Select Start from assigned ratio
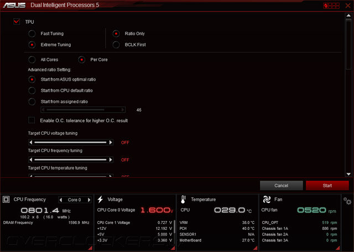 tap(32, 102)
